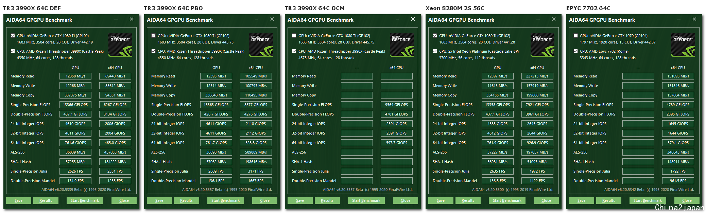Click Close button in TR3 3990X OCM window
Viewport: 706px width, 213px height.
tap(406, 200)
